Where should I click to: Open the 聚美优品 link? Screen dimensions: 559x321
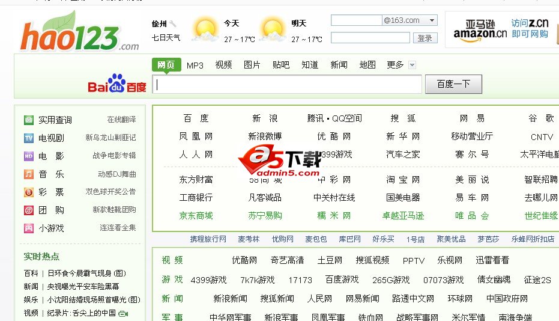coord(451,239)
